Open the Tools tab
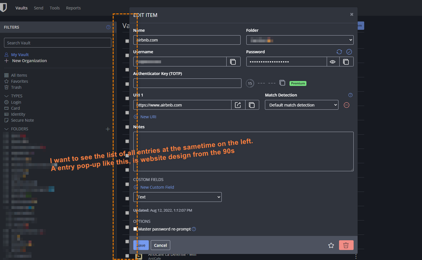This screenshot has width=422, height=260. [55, 8]
